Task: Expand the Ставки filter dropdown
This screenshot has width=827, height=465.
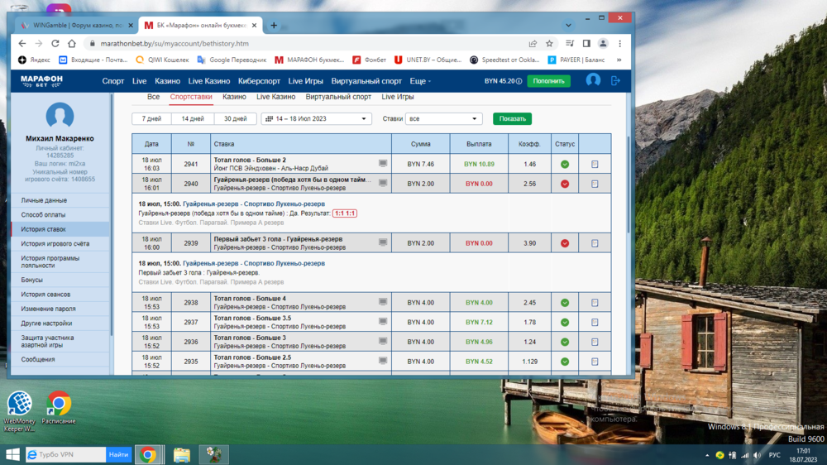Action: pos(443,118)
